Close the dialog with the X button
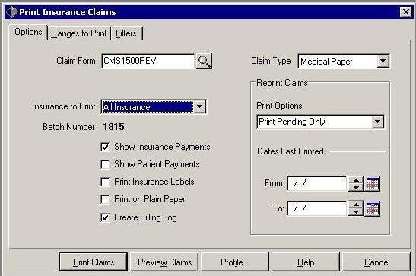This screenshot has width=416, height=276. (405, 12)
